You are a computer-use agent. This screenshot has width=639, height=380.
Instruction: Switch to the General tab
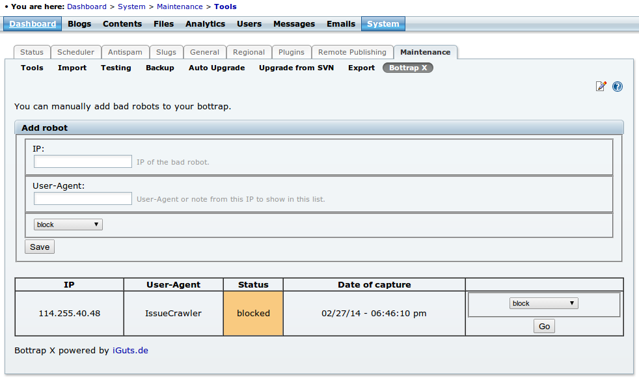(x=204, y=52)
